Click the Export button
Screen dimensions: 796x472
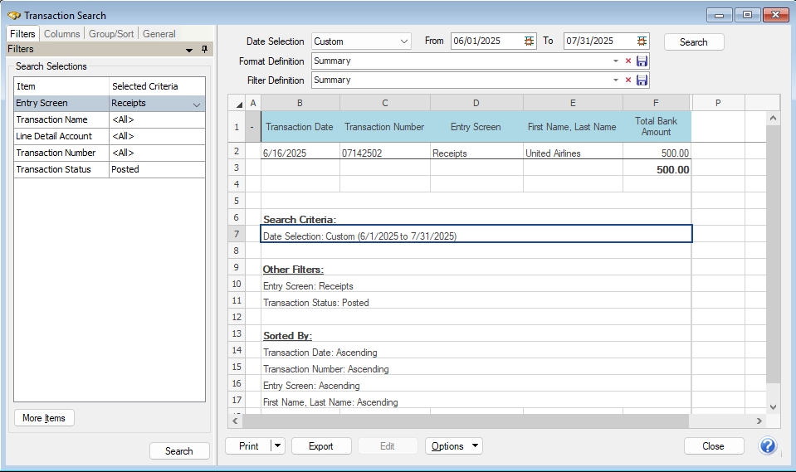(x=321, y=446)
